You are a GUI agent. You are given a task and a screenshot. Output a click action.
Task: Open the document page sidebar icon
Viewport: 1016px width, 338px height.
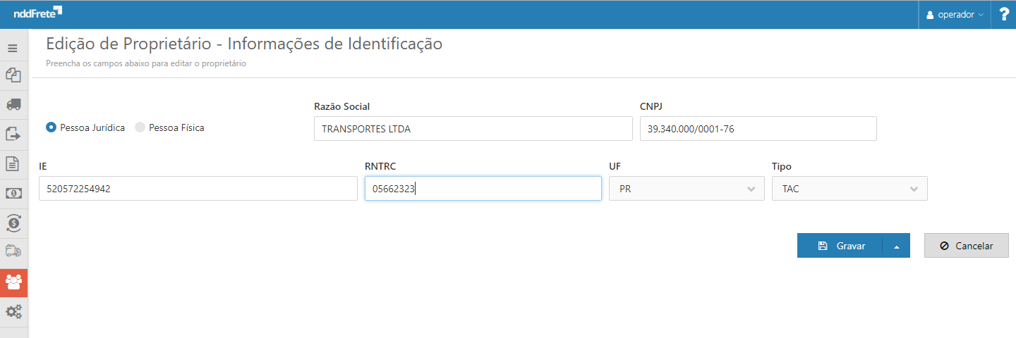coord(13,163)
